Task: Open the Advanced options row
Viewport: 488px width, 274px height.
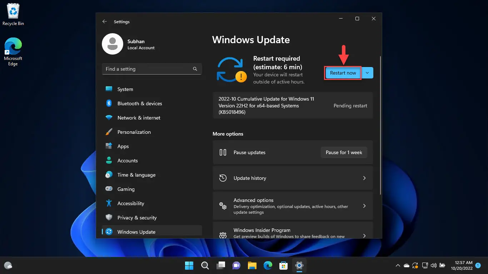Action: pyautogui.click(x=293, y=206)
